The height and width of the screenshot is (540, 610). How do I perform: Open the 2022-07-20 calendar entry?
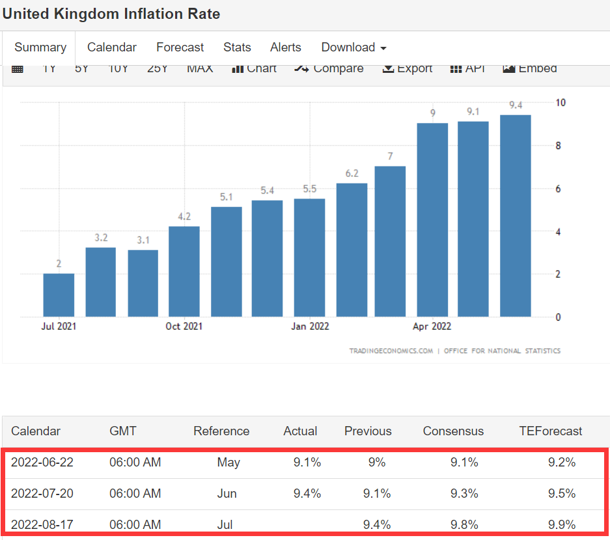(42, 494)
